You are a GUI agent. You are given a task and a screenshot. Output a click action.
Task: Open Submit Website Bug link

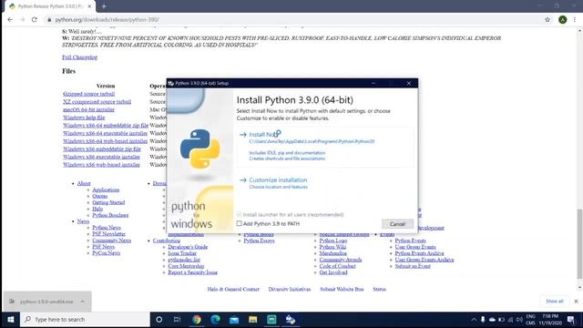pos(342,290)
